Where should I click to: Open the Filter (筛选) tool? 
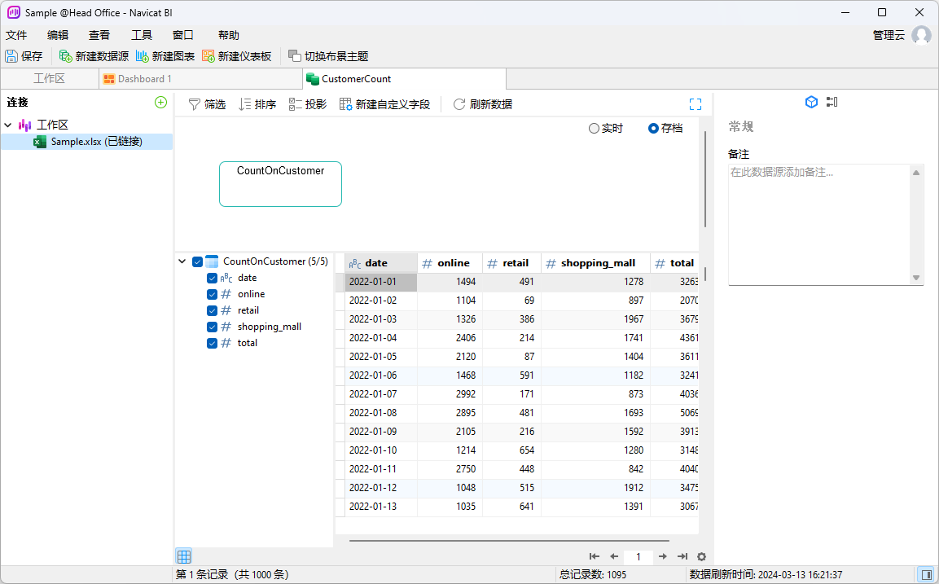click(x=207, y=104)
